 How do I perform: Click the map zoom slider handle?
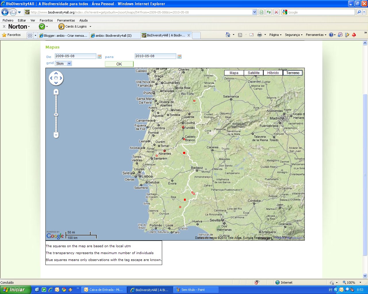pyautogui.click(x=56, y=115)
